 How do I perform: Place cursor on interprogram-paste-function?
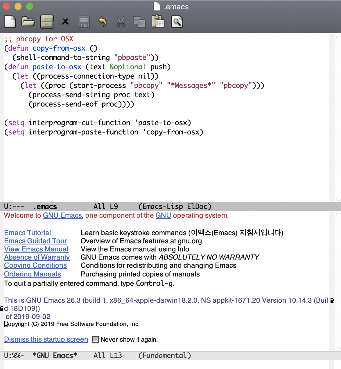coord(83,132)
